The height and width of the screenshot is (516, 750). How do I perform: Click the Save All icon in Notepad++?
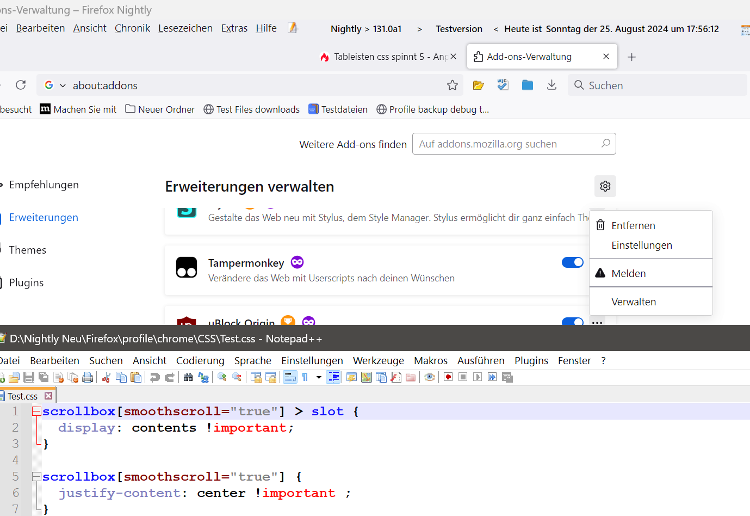44,377
